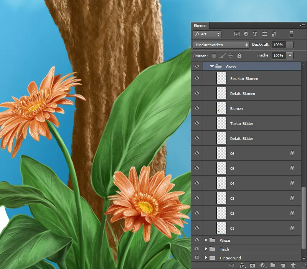307x269 pixels.
Task: Hide the Grass group
Action: tap(197, 66)
